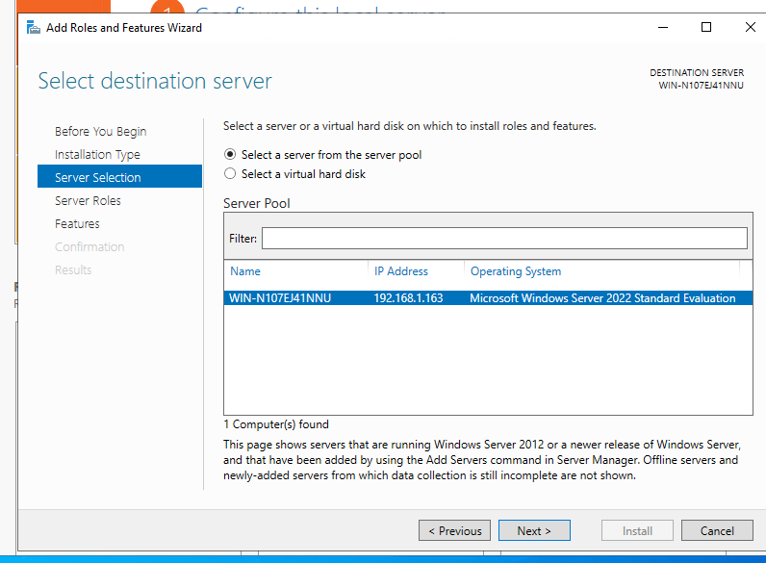Click into the Filter text field

coord(503,238)
